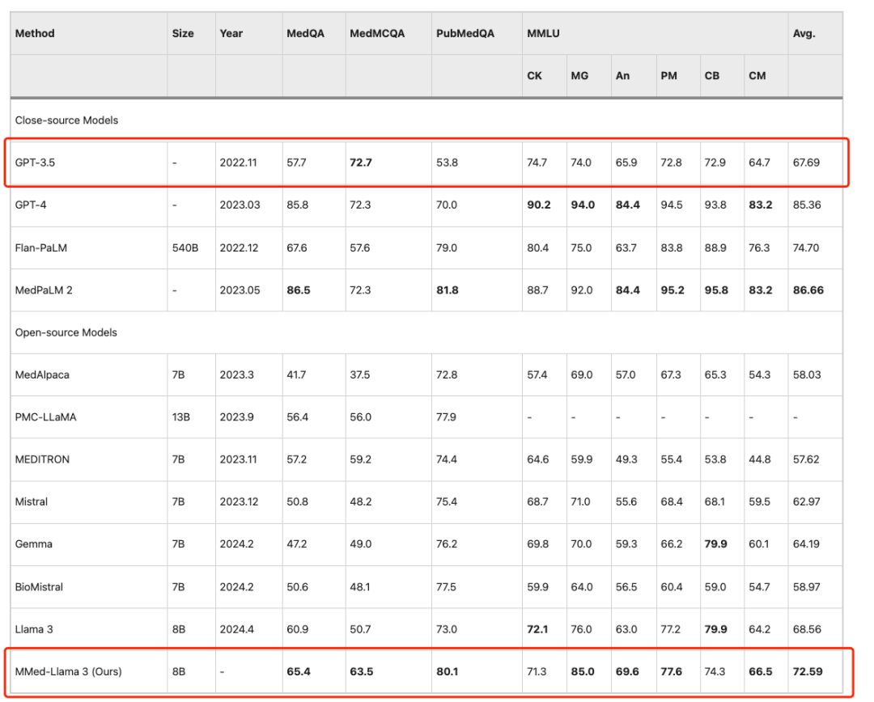Click Flan-PaLM's average 74.70
Image resolution: width=874 pixels, height=702 pixels.
(806, 248)
